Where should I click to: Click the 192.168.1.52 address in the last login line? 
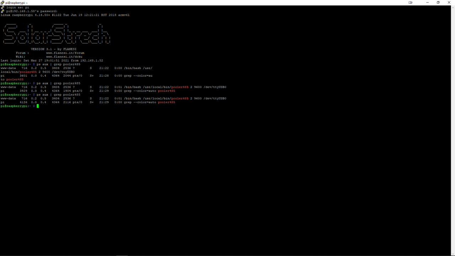click(x=92, y=60)
